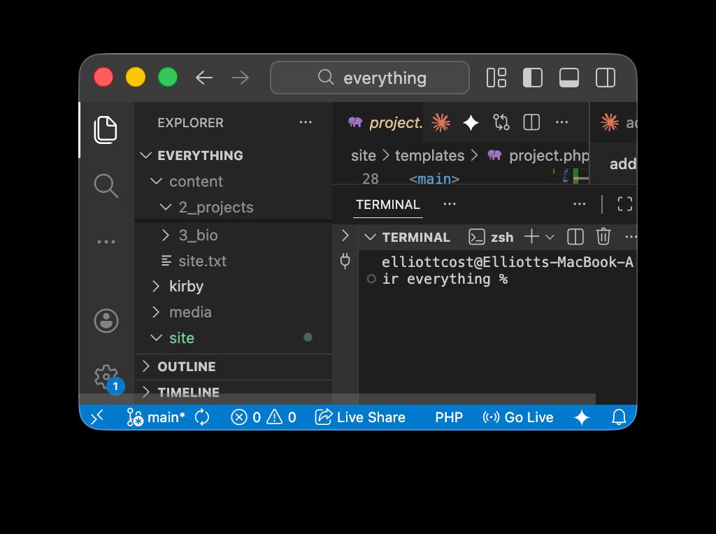This screenshot has width=716, height=534.
Task: Split the terminal pane
Action: (x=575, y=236)
